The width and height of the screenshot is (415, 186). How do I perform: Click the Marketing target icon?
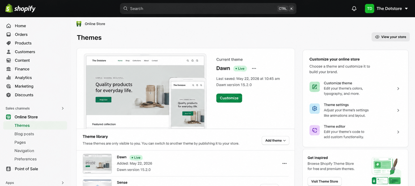pyautogui.click(x=9, y=86)
